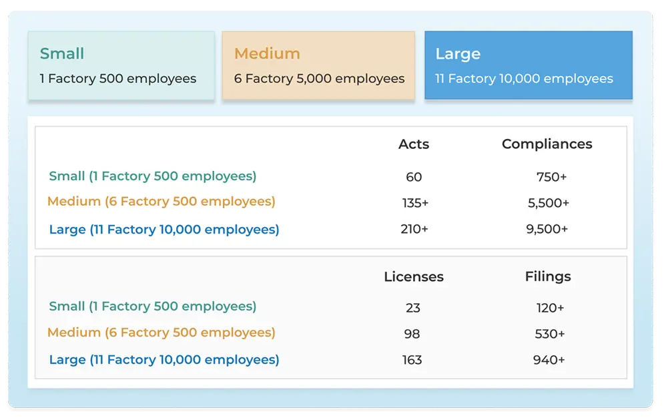This screenshot has height=418, width=664.
Task: Click the 135+ Acts value for Medium
Action: tap(414, 203)
